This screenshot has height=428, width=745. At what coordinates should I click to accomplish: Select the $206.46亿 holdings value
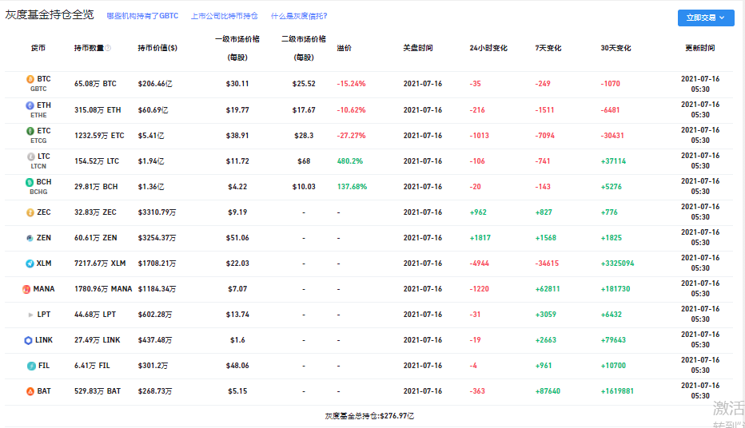coord(155,84)
